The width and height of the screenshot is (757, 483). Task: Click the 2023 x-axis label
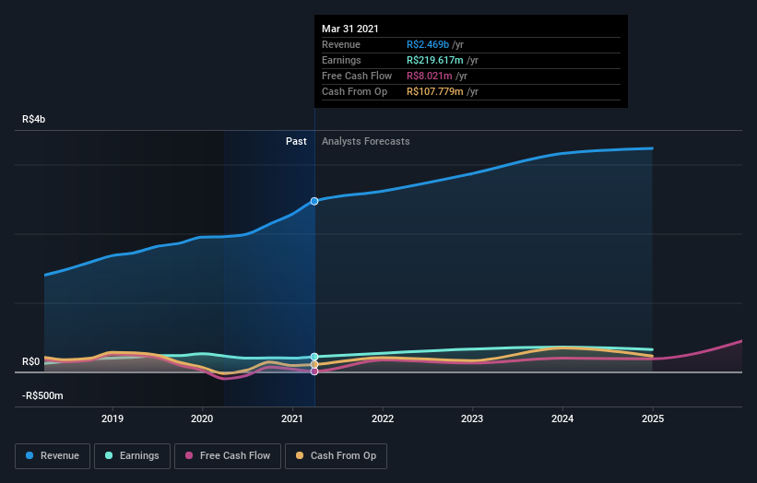pyautogui.click(x=472, y=418)
